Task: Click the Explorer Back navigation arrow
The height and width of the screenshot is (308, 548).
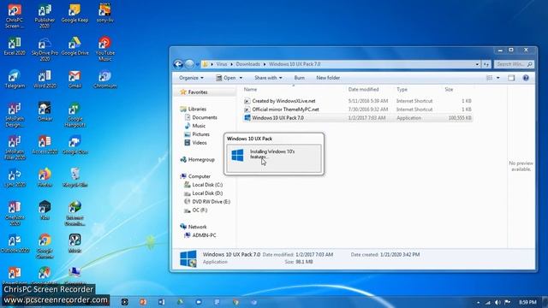Action: pyautogui.click(x=178, y=64)
